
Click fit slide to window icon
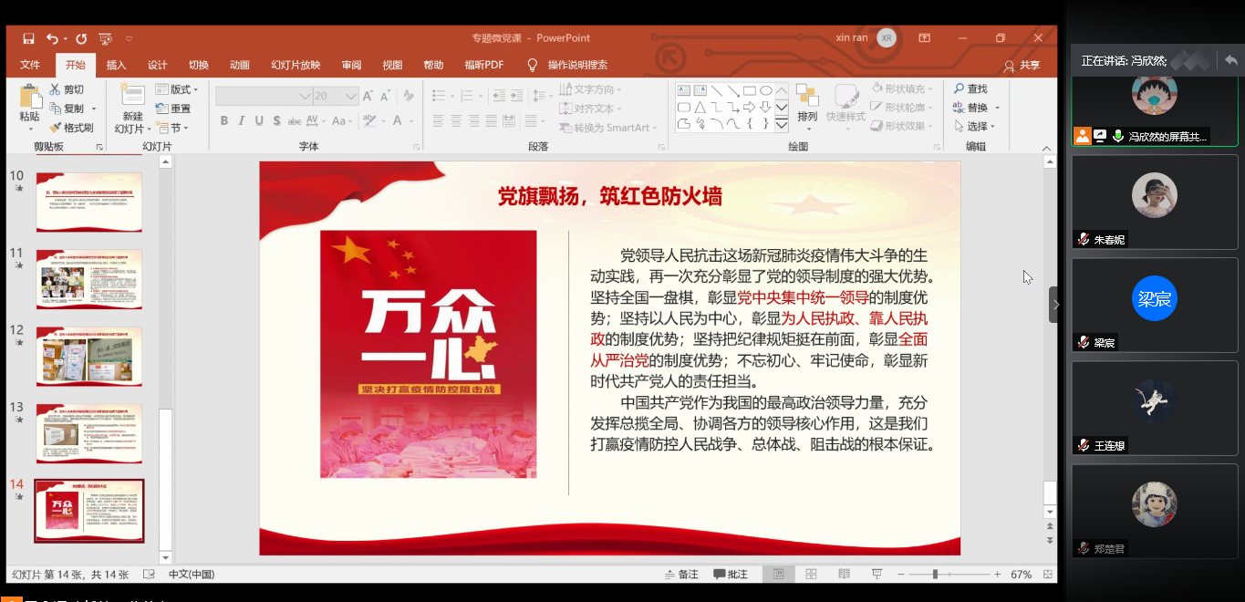(1048, 575)
